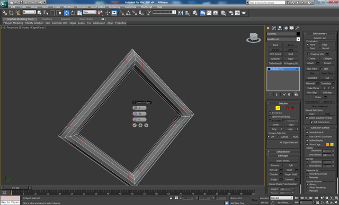Select the Select and Link tool
Screen dimensions: 339x205
[5, 13]
